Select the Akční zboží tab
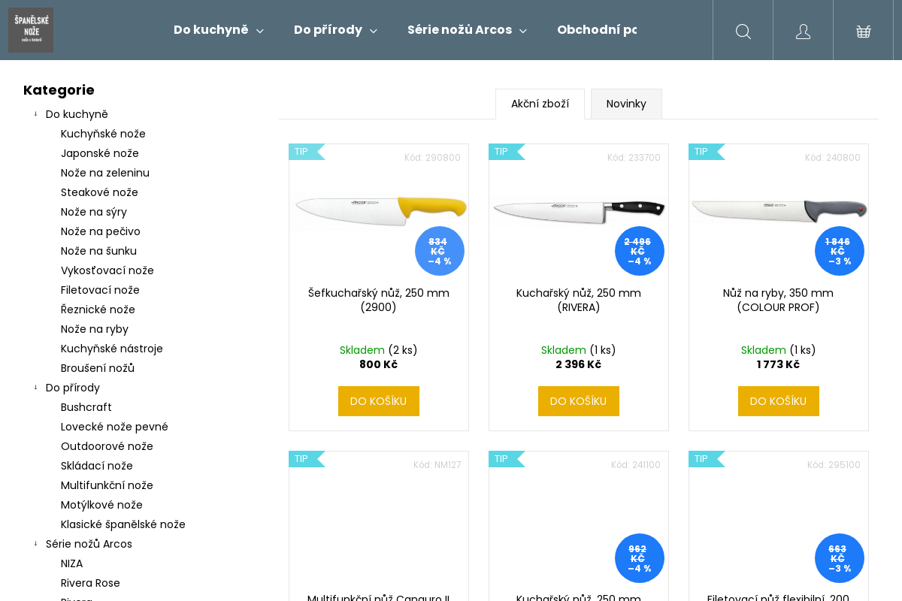 pyautogui.click(x=540, y=104)
